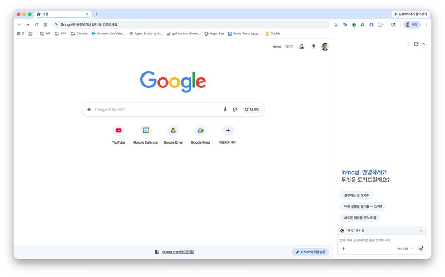This screenshot has width=445, height=277.
Task: Select the 결정하는 걸 도와줘 suggestion chip
Action: coord(357,195)
